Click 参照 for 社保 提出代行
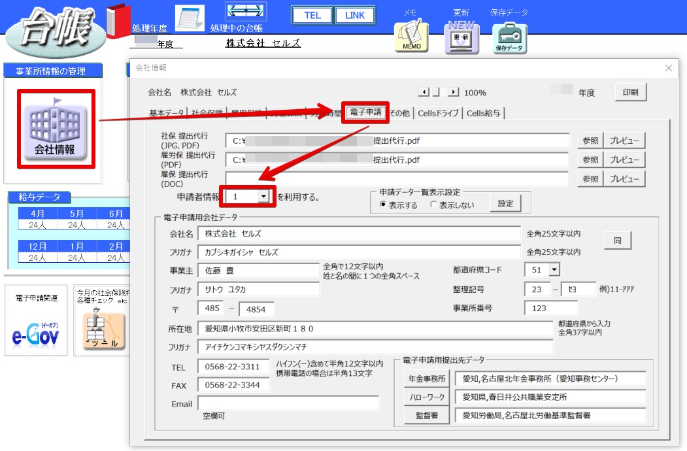Screen dimensions: 687x451 tap(590, 141)
